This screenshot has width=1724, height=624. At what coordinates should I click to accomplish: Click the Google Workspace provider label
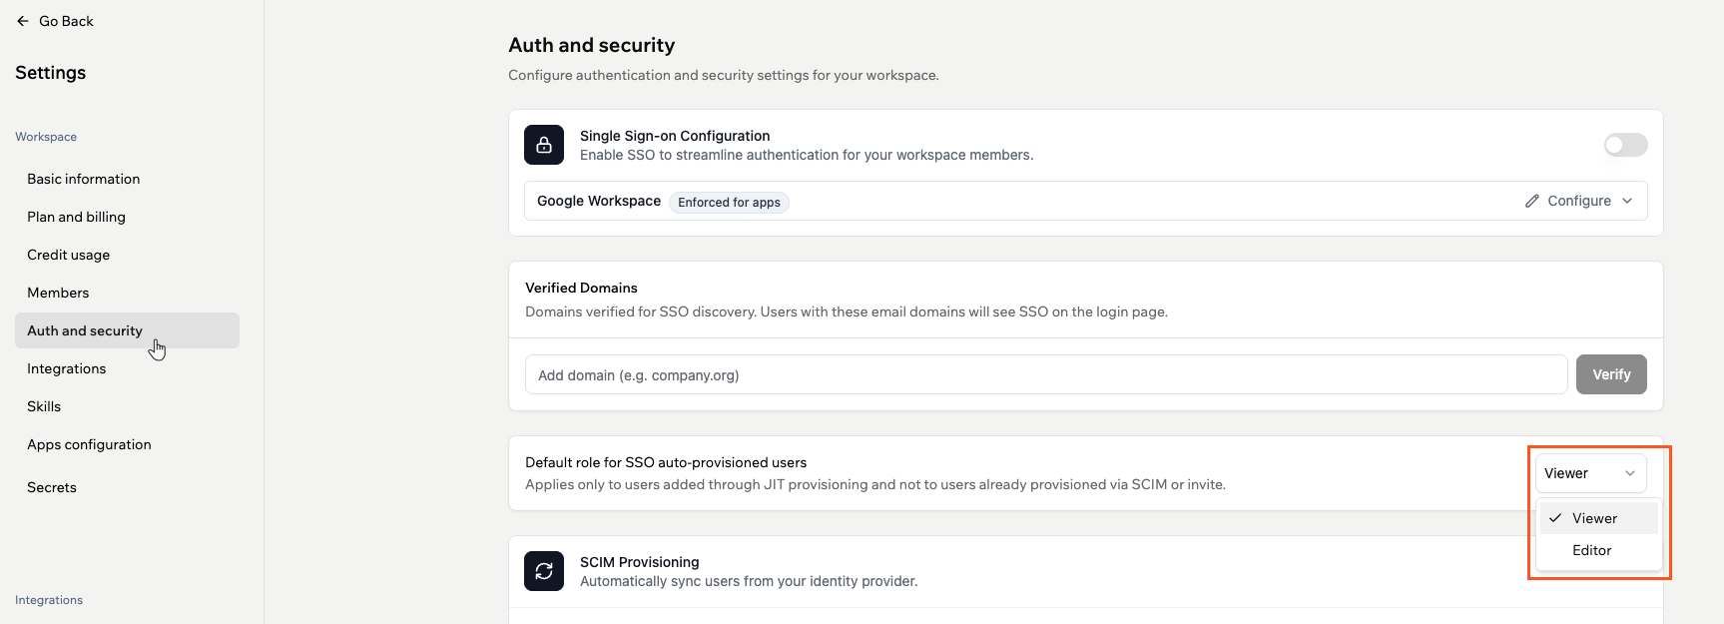coord(599,201)
